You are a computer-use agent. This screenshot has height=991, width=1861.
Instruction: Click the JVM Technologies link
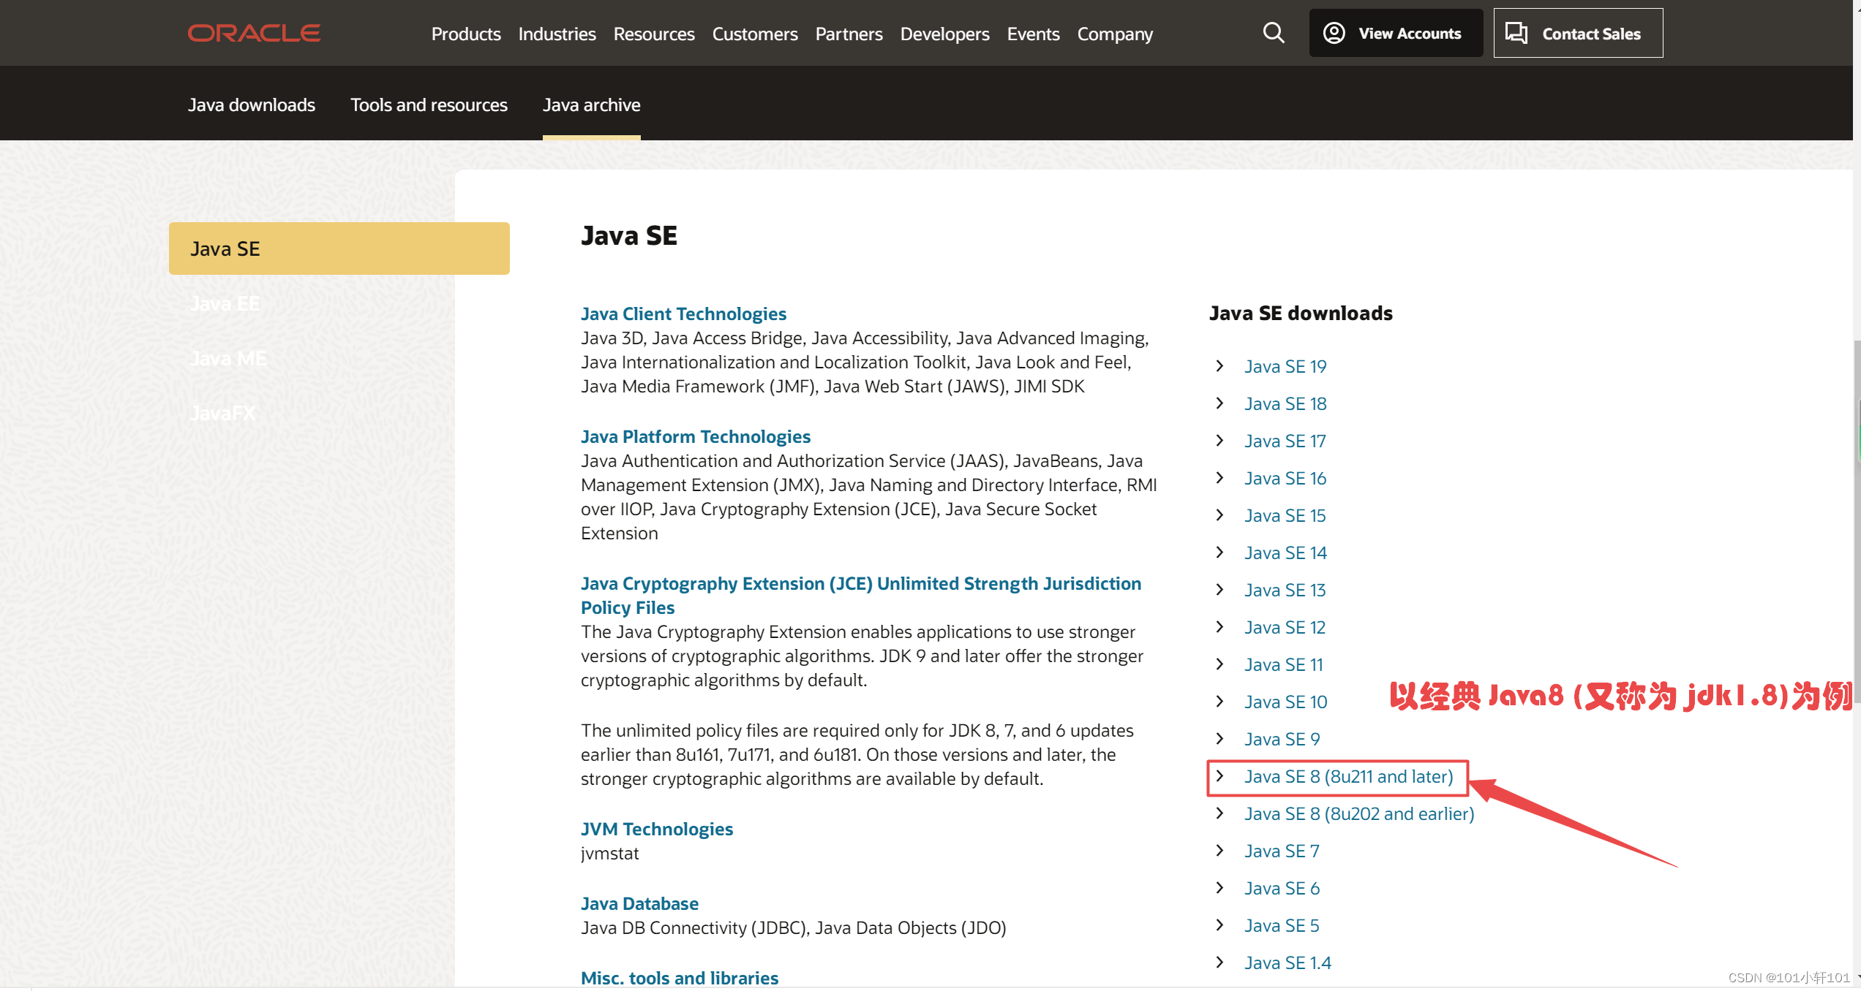(x=656, y=829)
